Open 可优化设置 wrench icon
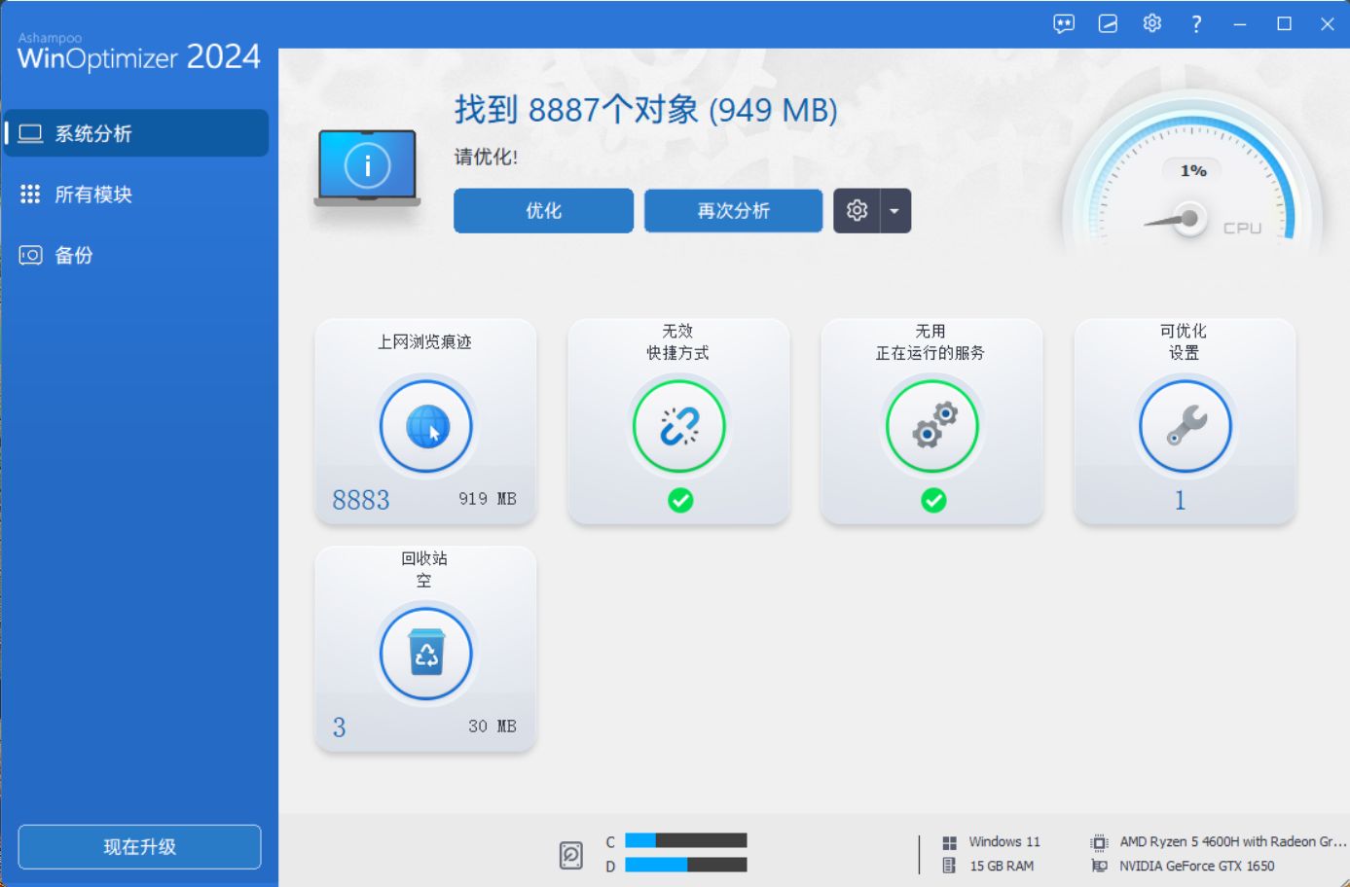 point(1186,426)
